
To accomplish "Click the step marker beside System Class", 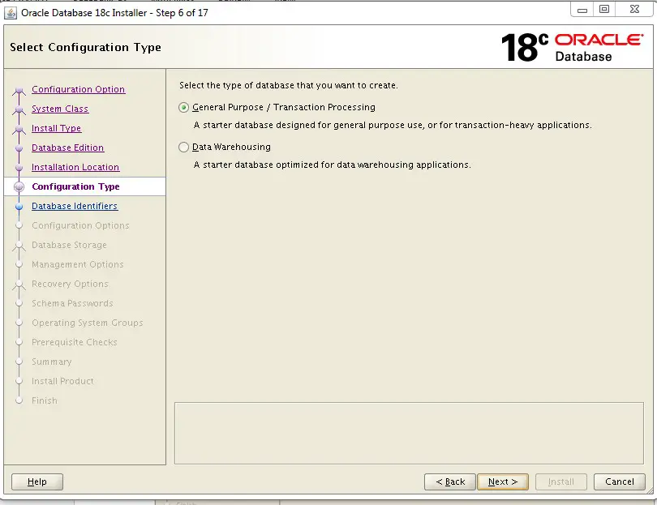I will pos(19,109).
